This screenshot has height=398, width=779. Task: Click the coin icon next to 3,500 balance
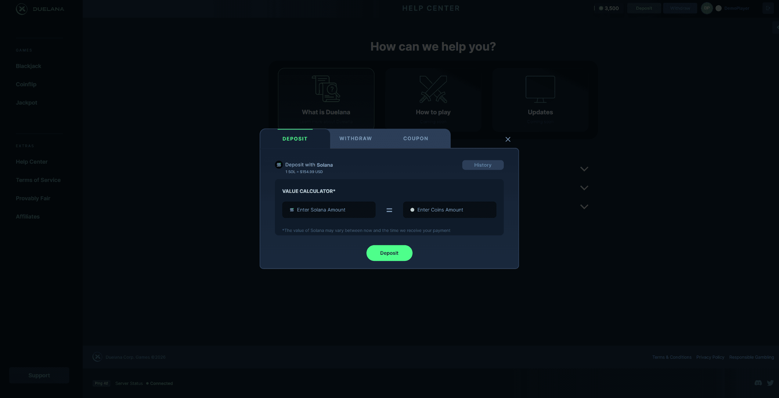tap(601, 8)
